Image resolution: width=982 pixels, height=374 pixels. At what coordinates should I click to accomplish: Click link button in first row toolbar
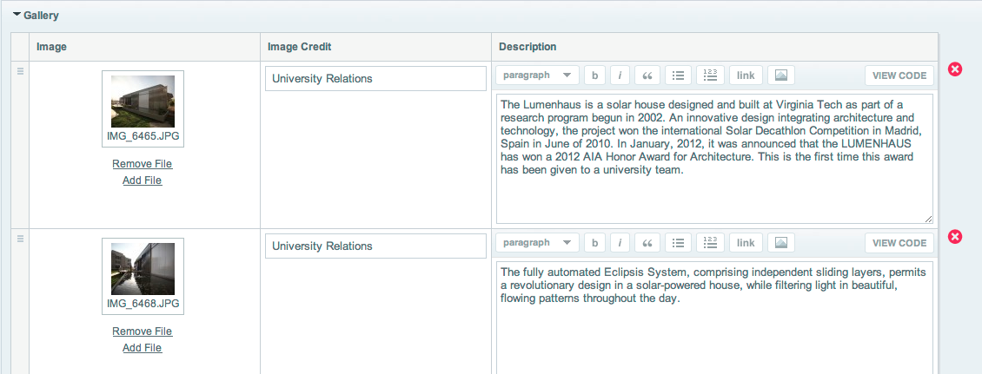coord(745,75)
